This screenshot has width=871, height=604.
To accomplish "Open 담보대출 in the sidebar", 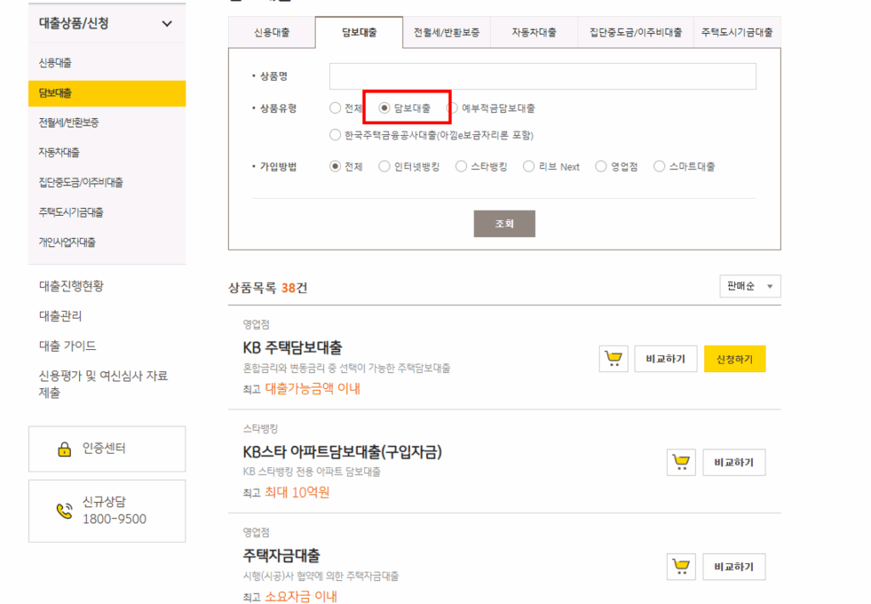I will [106, 93].
